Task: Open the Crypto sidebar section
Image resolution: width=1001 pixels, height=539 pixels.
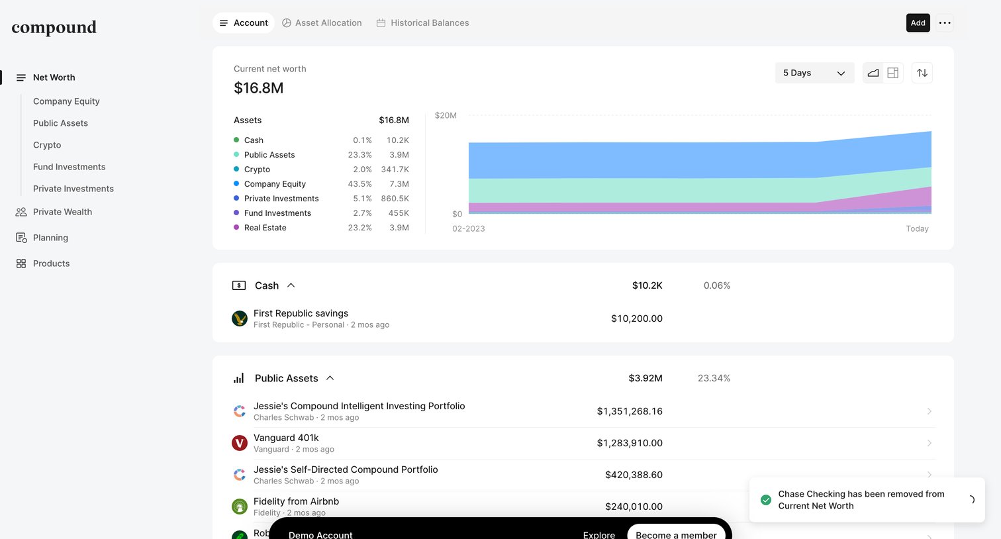Action: tap(47, 145)
